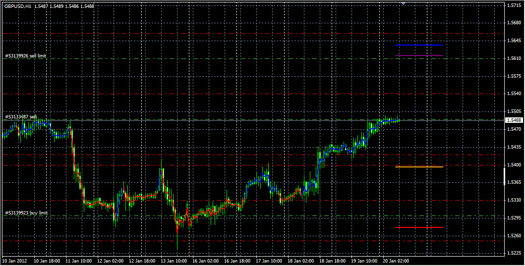Click price scale value 1.5295
The width and height of the screenshot is (525, 266).
point(514,218)
